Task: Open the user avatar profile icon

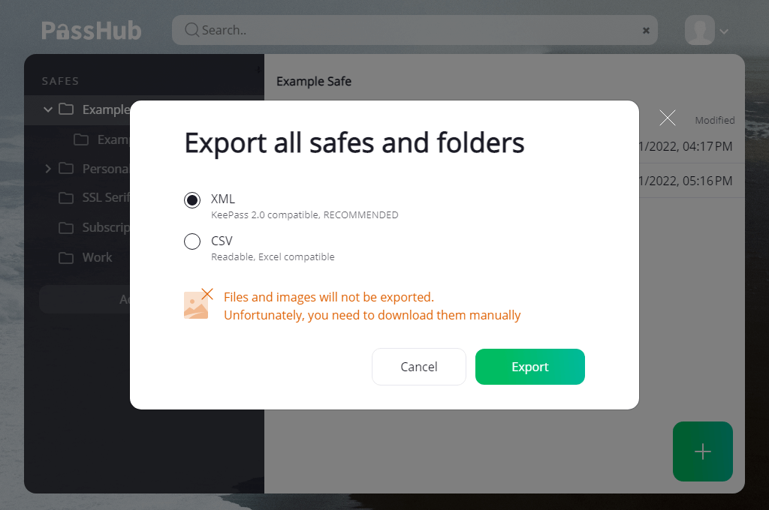Action: click(x=699, y=30)
